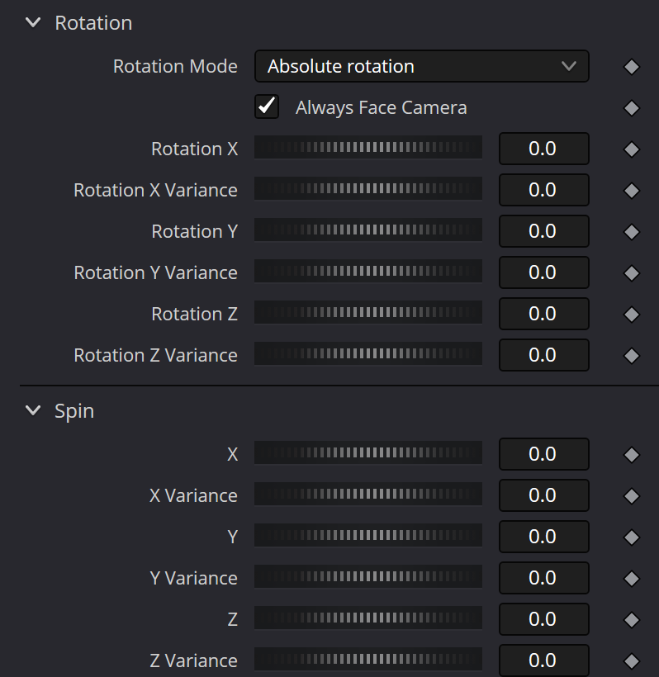Click Spin Z slider track
Screen dimensions: 659x677
tap(368, 618)
